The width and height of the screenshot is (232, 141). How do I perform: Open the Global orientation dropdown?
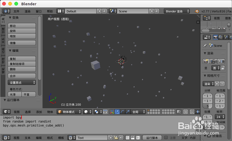(x=138, y=112)
